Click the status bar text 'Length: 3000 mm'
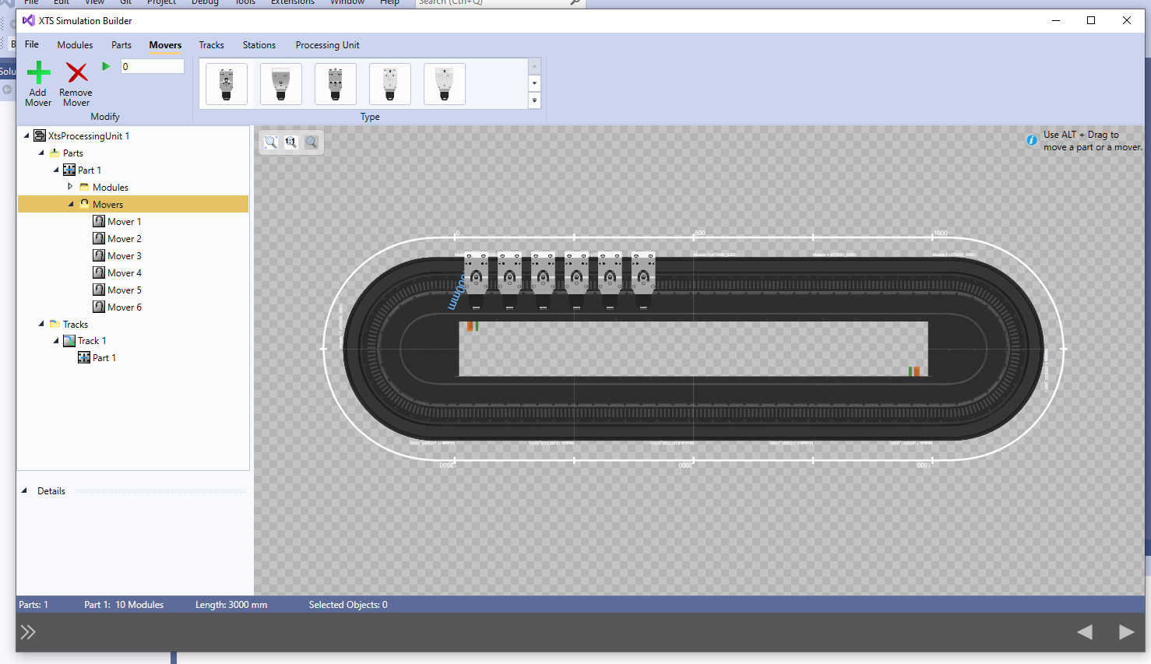Image resolution: width=1151 pixels, height=664 pixels. click(231, 605)
